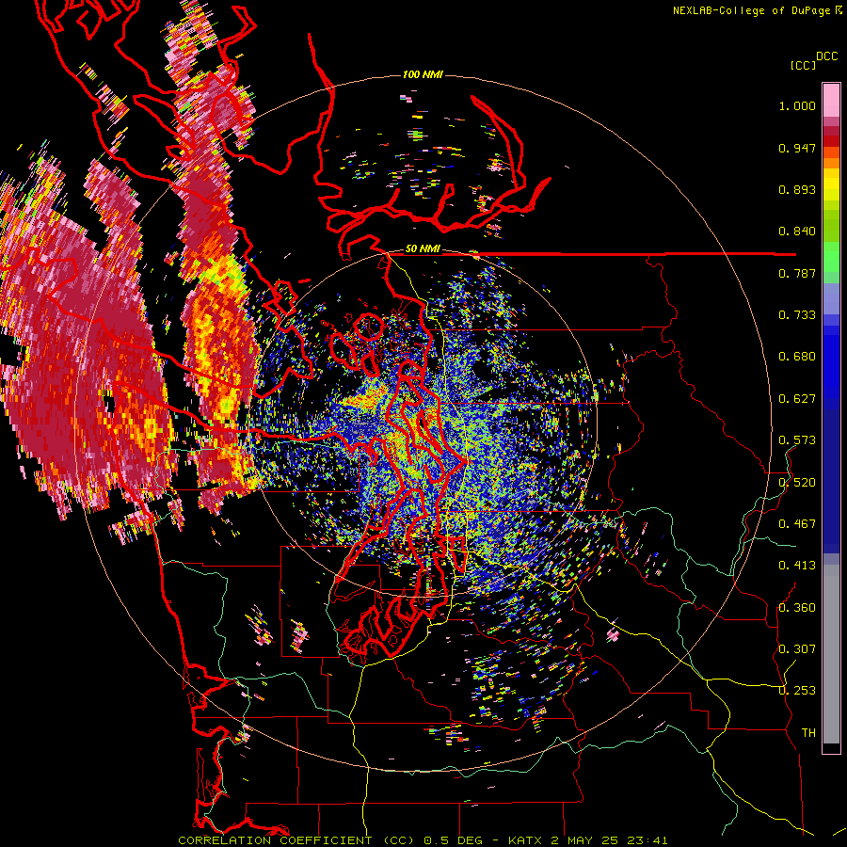Click the pink color band at scale top
Screen dimensions: 847x847
[831, 100]
